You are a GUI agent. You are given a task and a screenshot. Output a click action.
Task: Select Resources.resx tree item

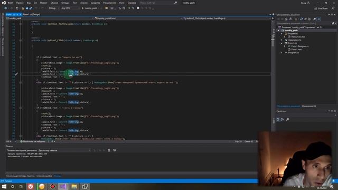pos(298,37)
